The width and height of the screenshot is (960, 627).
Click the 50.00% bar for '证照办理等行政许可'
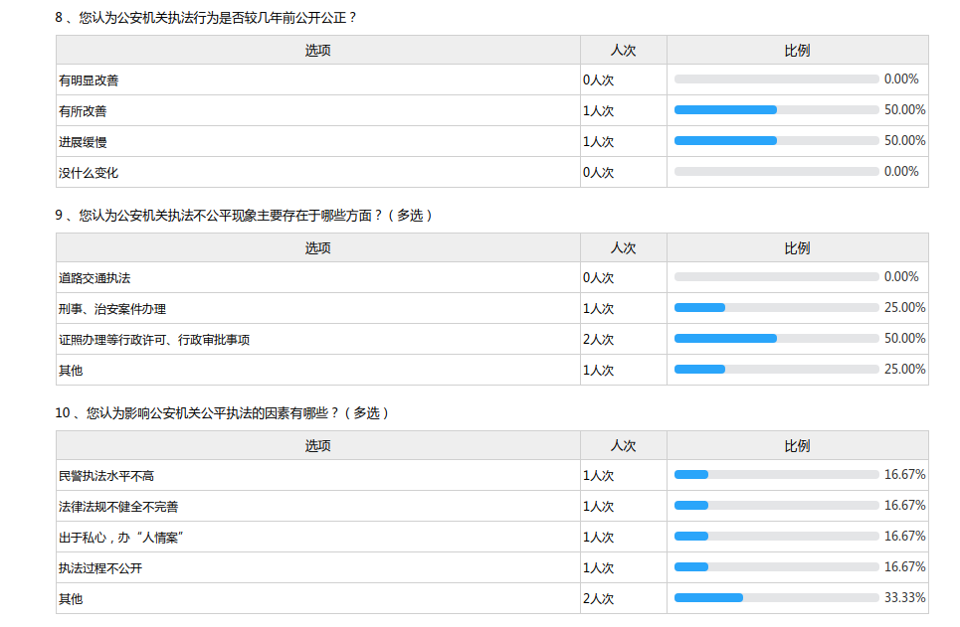pos(776,339)
